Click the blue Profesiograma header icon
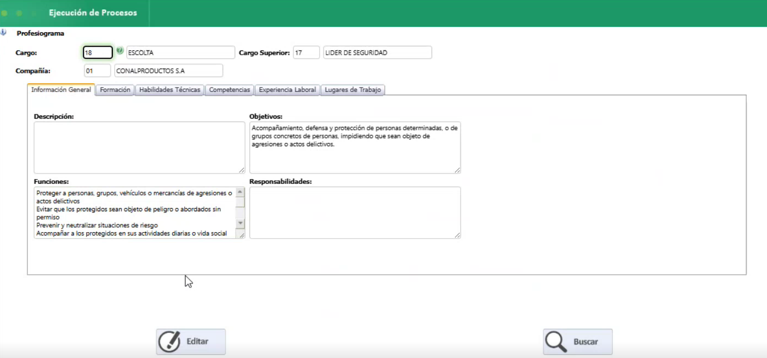Image resolution: width=767 pixels, height=358 pixels. pos(3,33)
